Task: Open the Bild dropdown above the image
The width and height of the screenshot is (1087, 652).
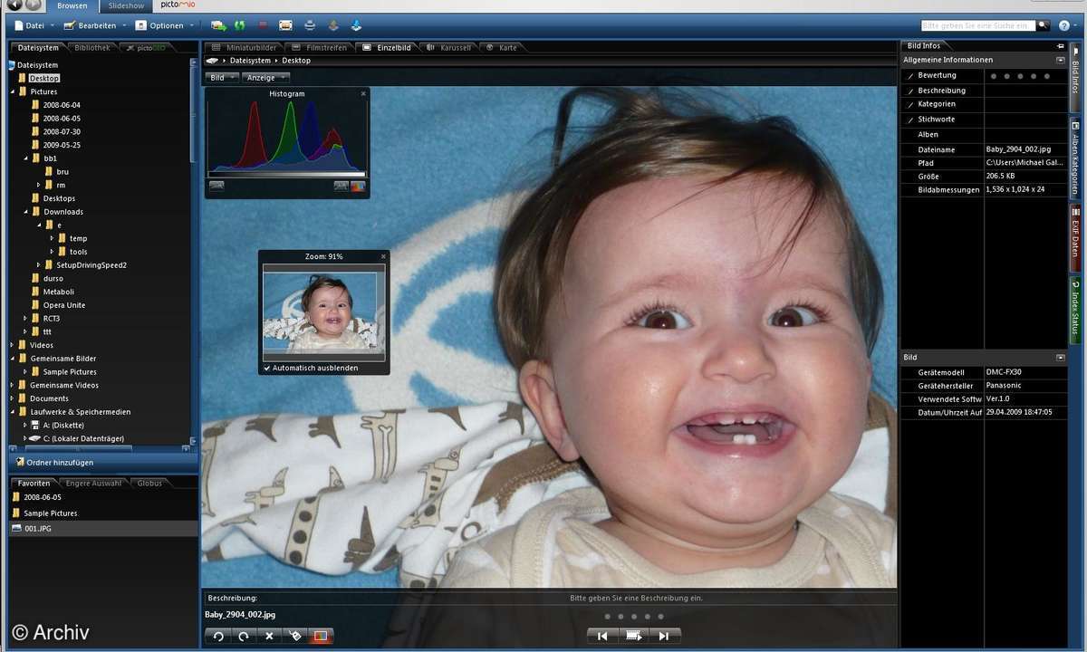Action: [x=222, y=78]
